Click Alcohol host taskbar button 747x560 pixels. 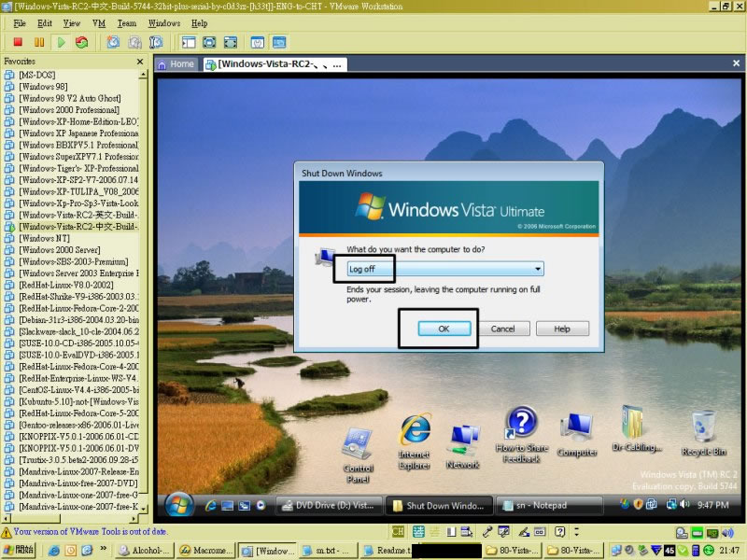click(x=146, y=551)
